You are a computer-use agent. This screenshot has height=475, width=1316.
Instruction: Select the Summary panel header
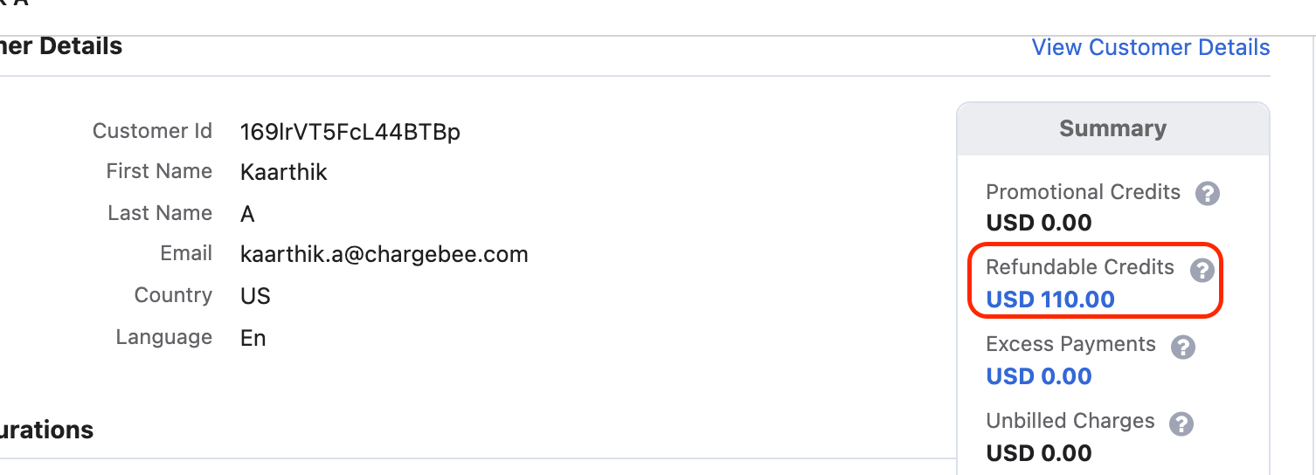coord(1113,129)
